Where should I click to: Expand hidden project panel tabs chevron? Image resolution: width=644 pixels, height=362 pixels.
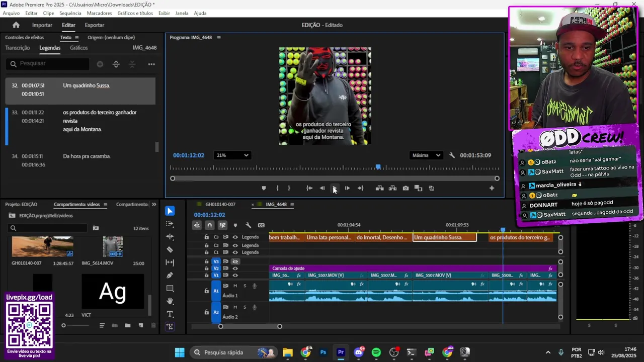tap(154, 205)
